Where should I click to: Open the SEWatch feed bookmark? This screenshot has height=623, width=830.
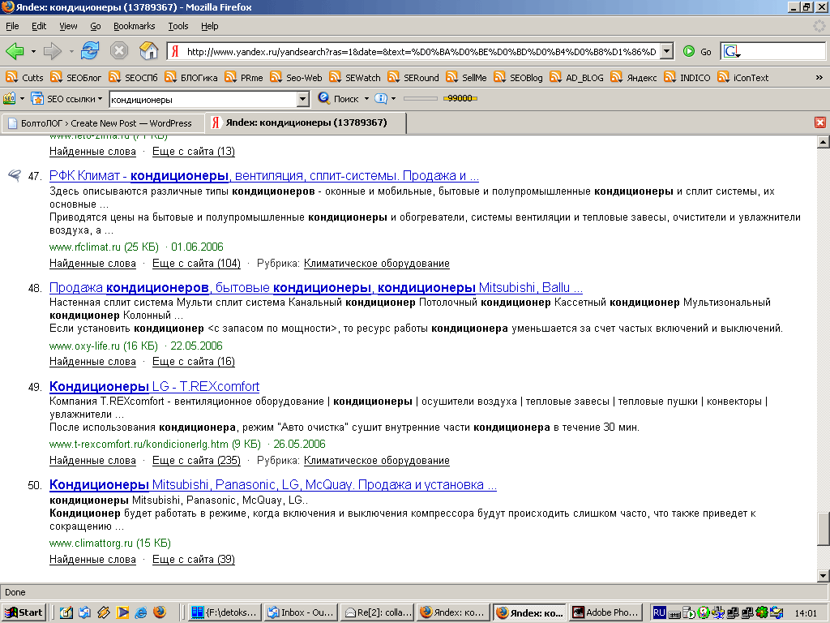tap(355, 77)
